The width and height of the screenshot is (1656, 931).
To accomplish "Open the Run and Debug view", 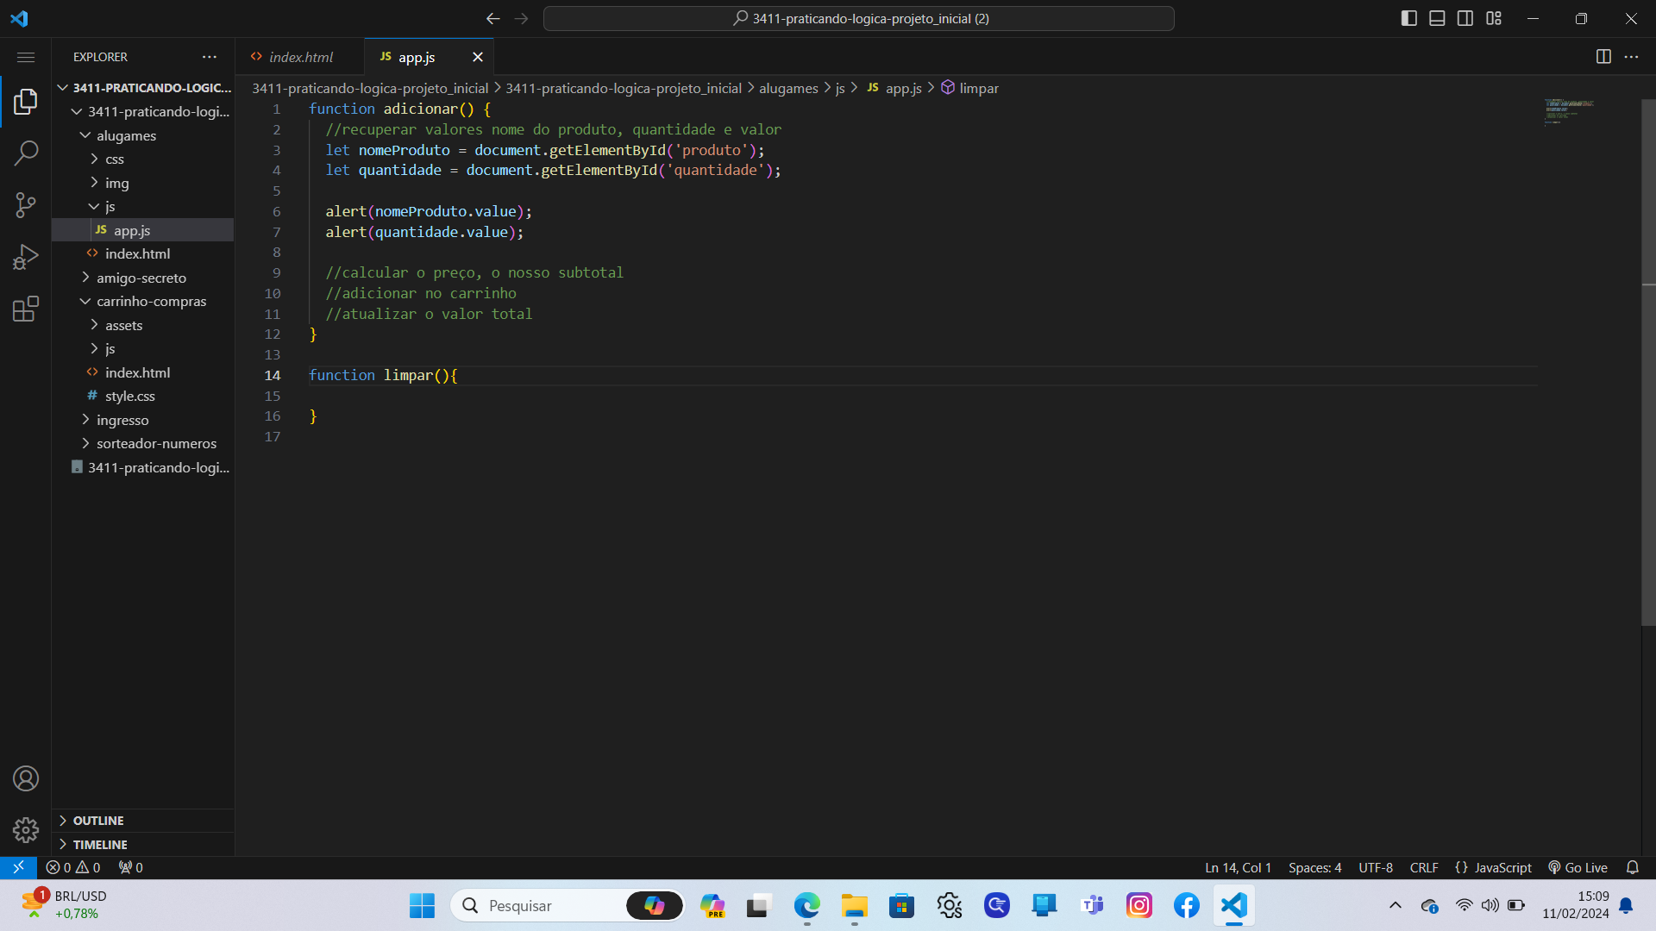I will coord(26,257).
